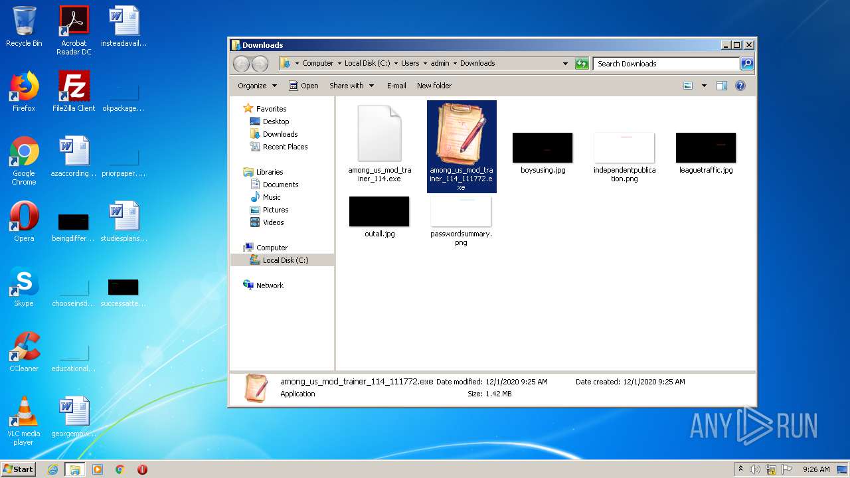This screenshot has width=850, height=478.
Task: Select leaguetraffic.jpg file
Action: click(706, 153)
